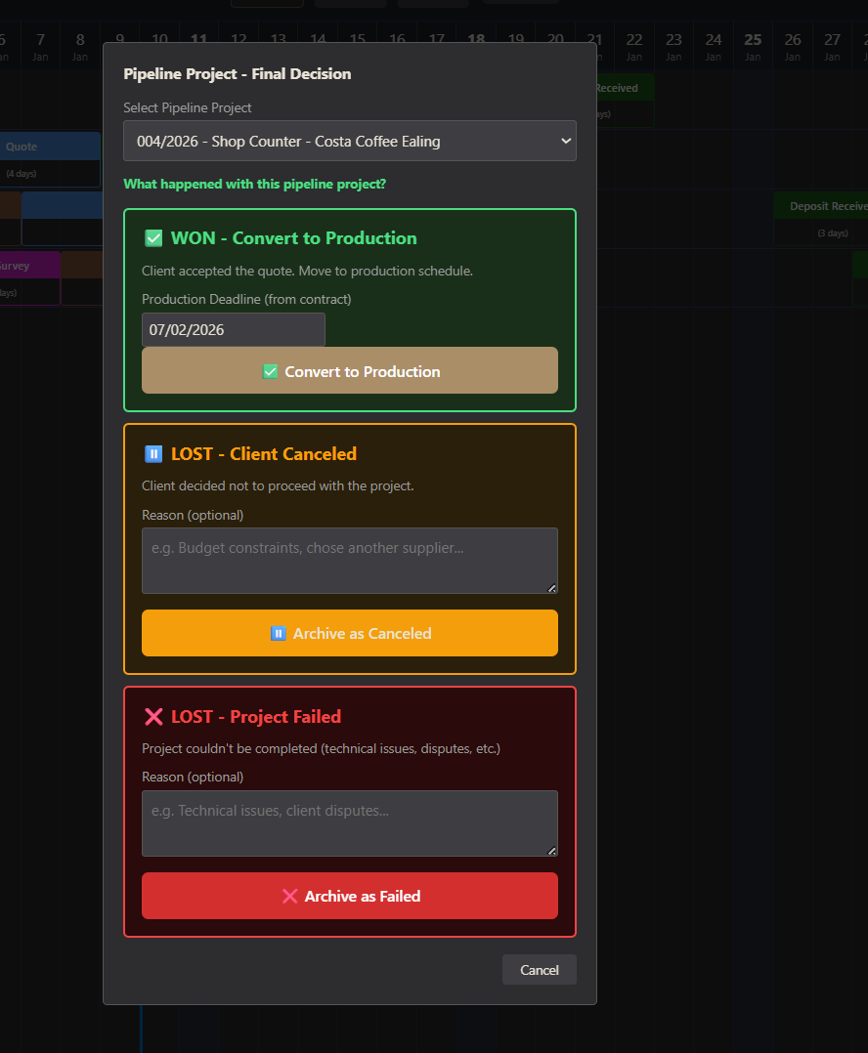Focus the project failed reason textarea
This screenshot has width=868, height=1053.
pyautogui.click(x=349, y=822)
